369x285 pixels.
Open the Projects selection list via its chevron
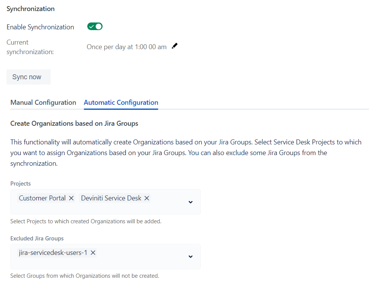click(x=190, y=202)
